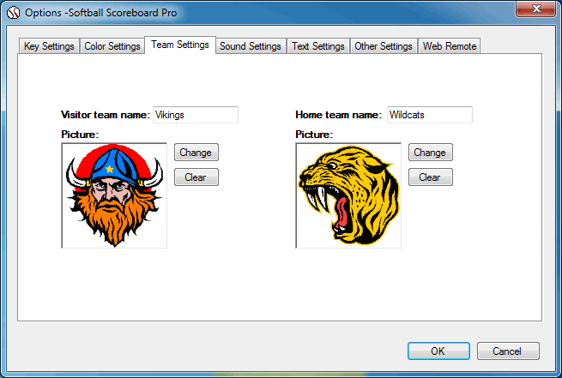This screenshot has width=562, height=378.
Task: Clear the visitor team picture
Action: [196, 177]
